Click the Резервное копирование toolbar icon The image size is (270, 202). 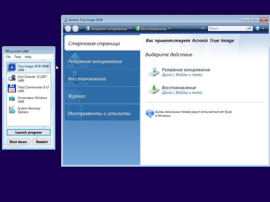coord(87,28)
